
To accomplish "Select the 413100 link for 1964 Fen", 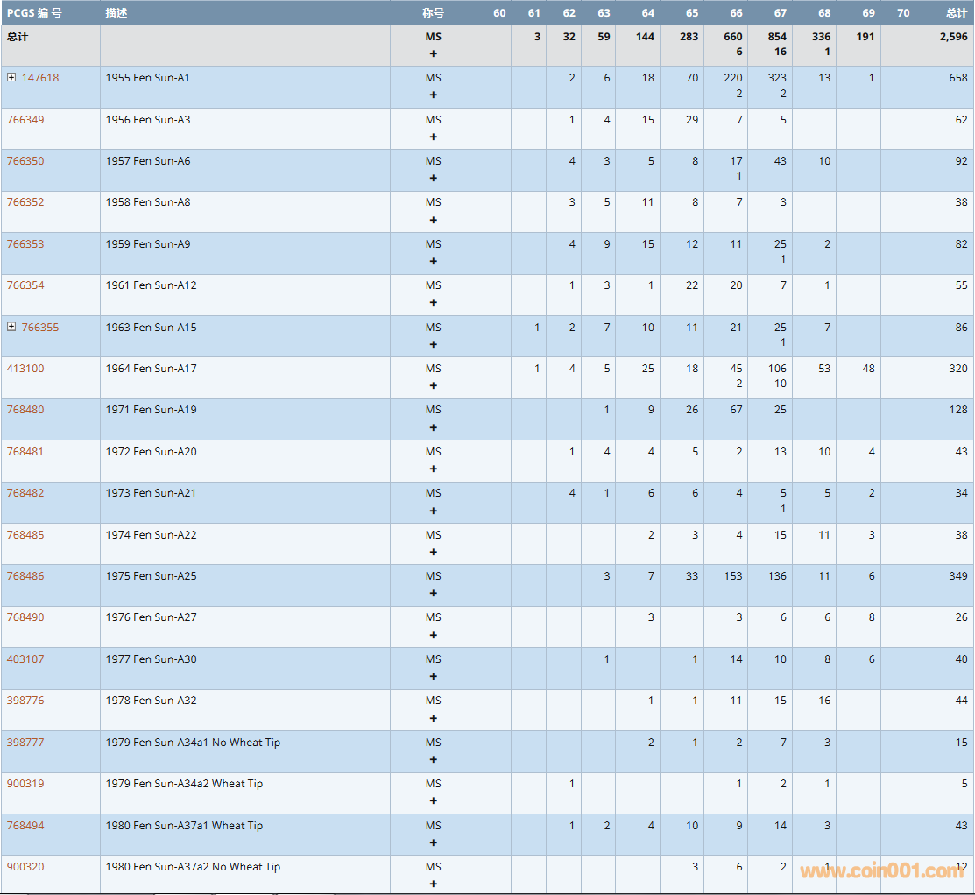I will (25, 369).
